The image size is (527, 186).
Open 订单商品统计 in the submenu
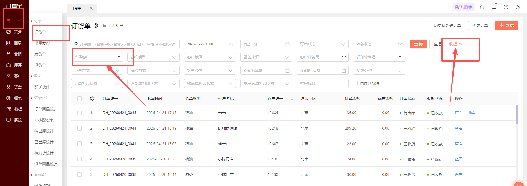[46, 109]
